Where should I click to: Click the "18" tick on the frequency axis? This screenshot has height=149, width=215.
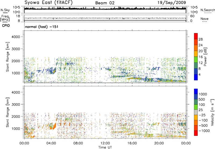tap(18, 16)
